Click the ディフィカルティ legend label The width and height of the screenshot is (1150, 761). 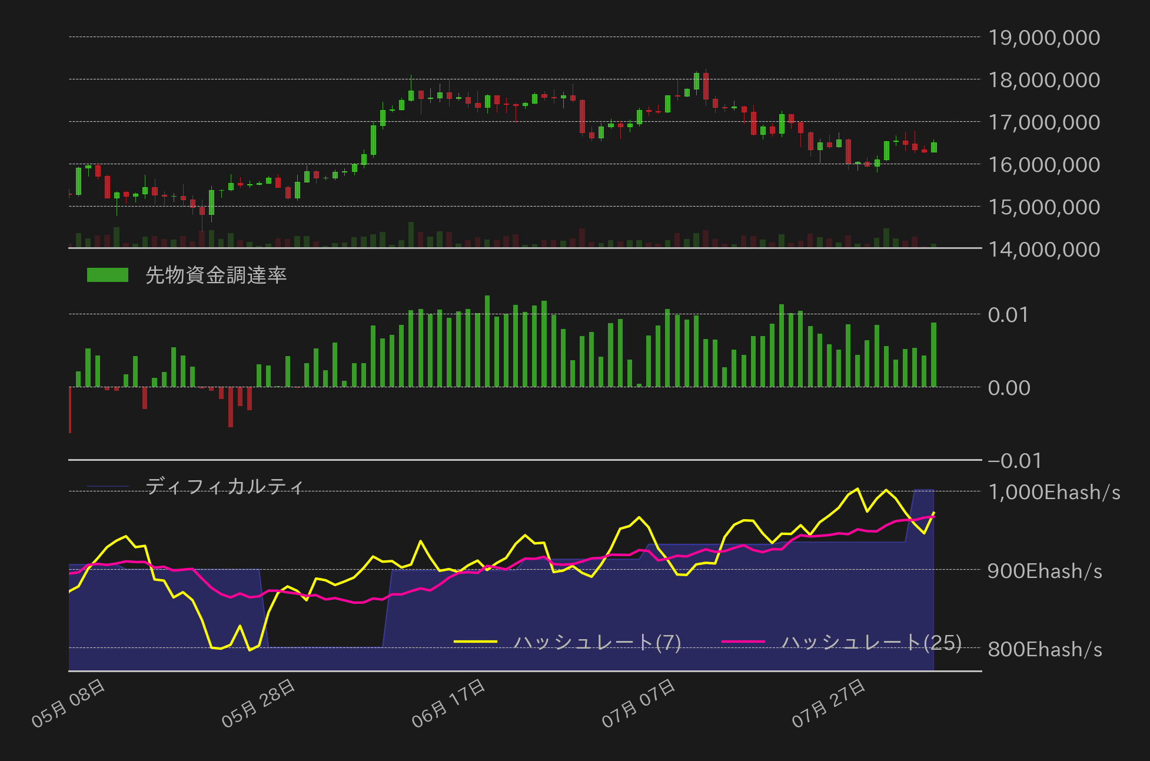click(225, 486)
